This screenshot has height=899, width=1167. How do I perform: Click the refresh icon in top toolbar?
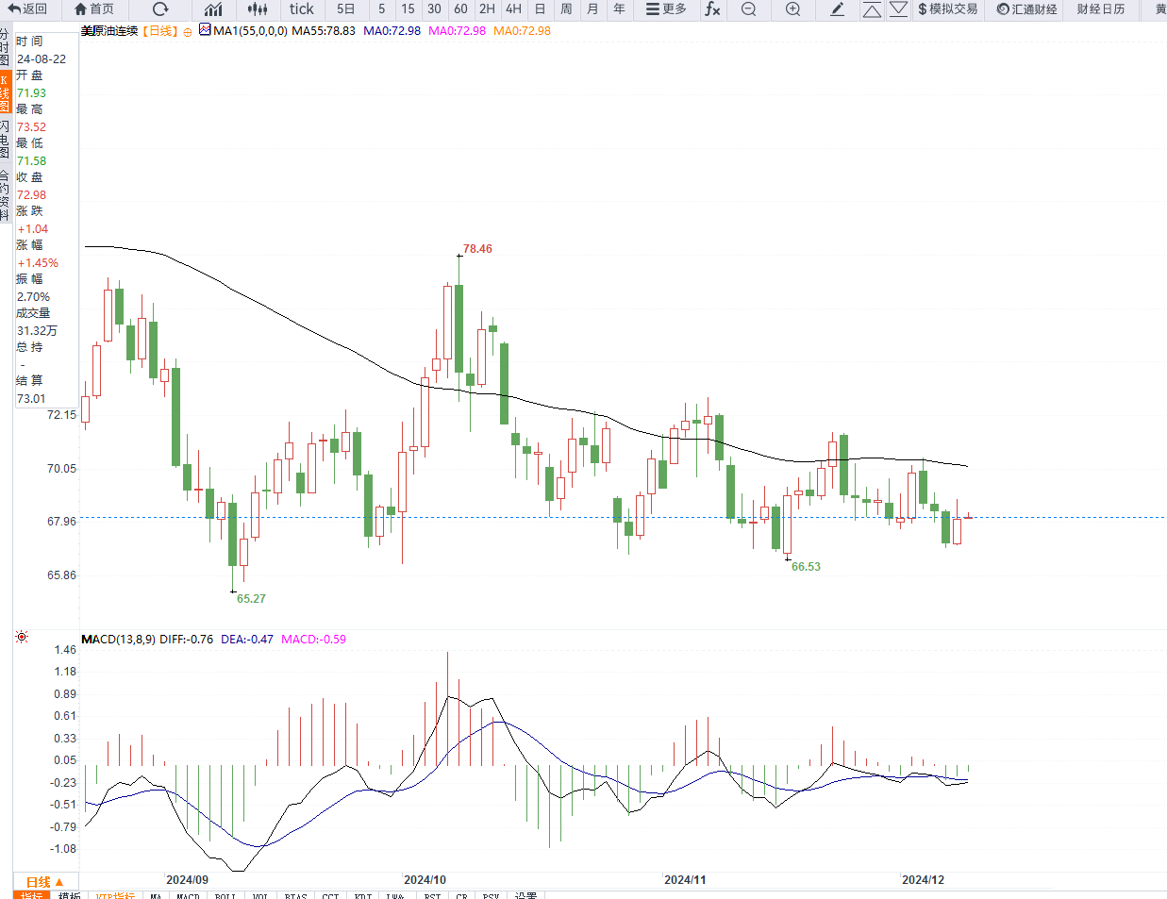(x=160, y=9)
